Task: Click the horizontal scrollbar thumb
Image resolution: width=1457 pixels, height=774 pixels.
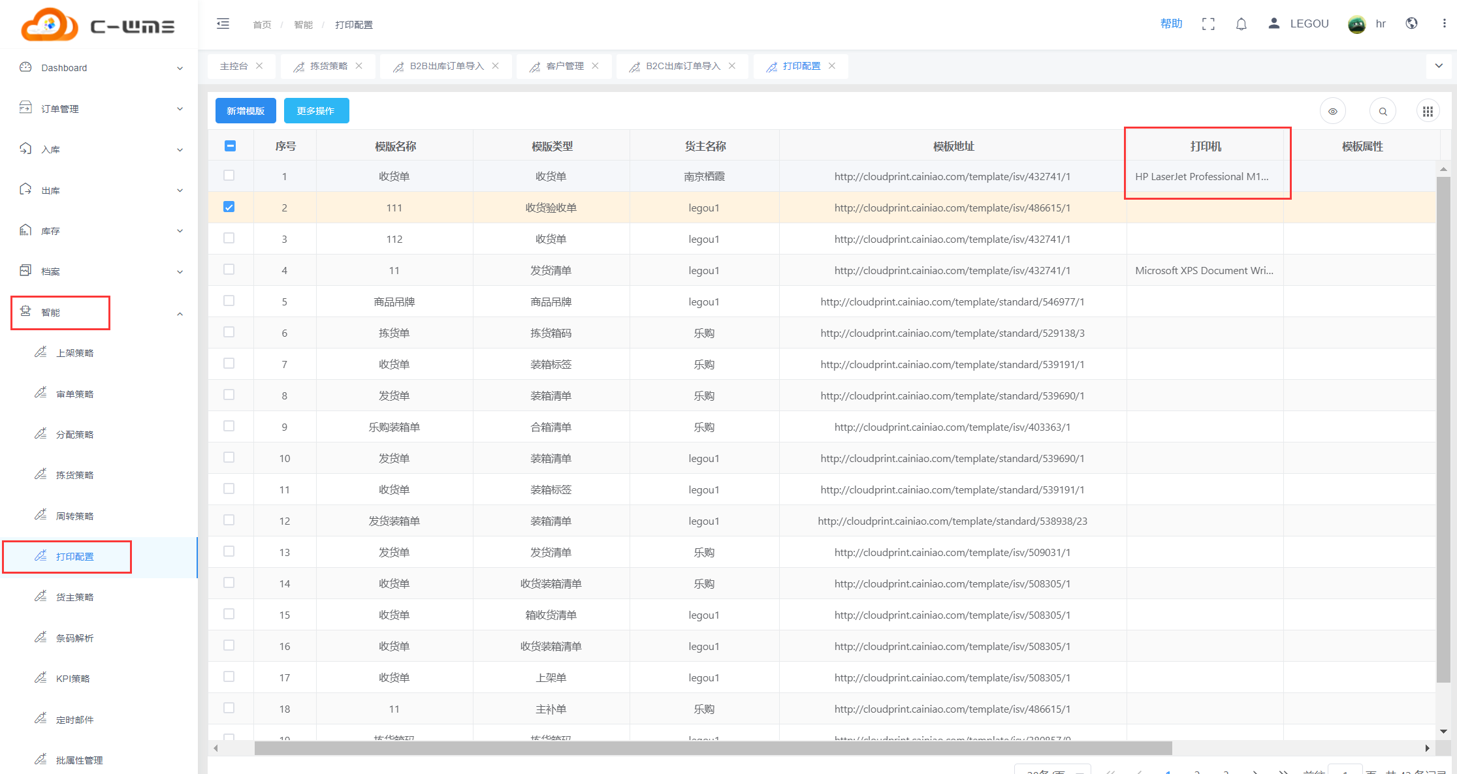Action: [713, 748]
